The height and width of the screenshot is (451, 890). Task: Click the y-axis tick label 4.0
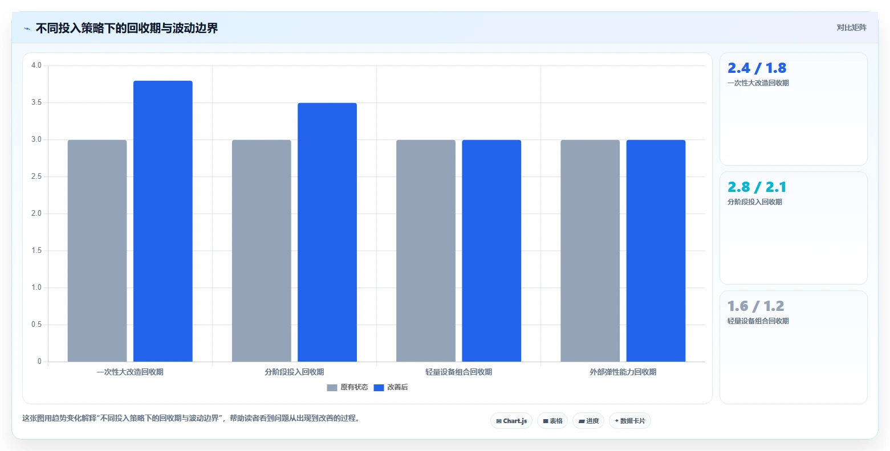point(36,65)
